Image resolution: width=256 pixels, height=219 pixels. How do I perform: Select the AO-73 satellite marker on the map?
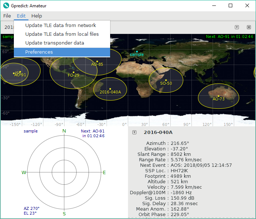click(x=218, y=96)
